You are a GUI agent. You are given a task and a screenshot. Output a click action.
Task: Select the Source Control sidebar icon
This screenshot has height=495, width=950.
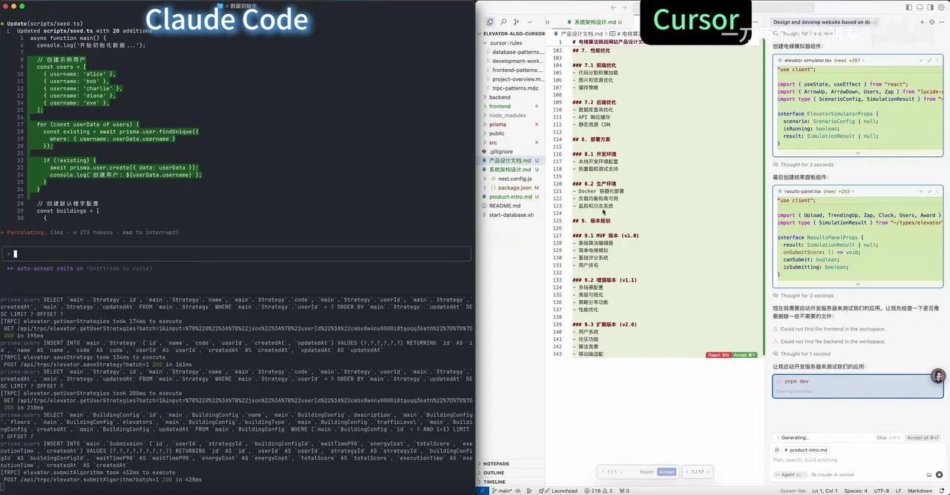516,21
